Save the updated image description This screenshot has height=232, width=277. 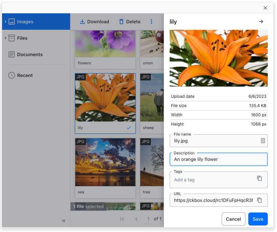(258, 219)
